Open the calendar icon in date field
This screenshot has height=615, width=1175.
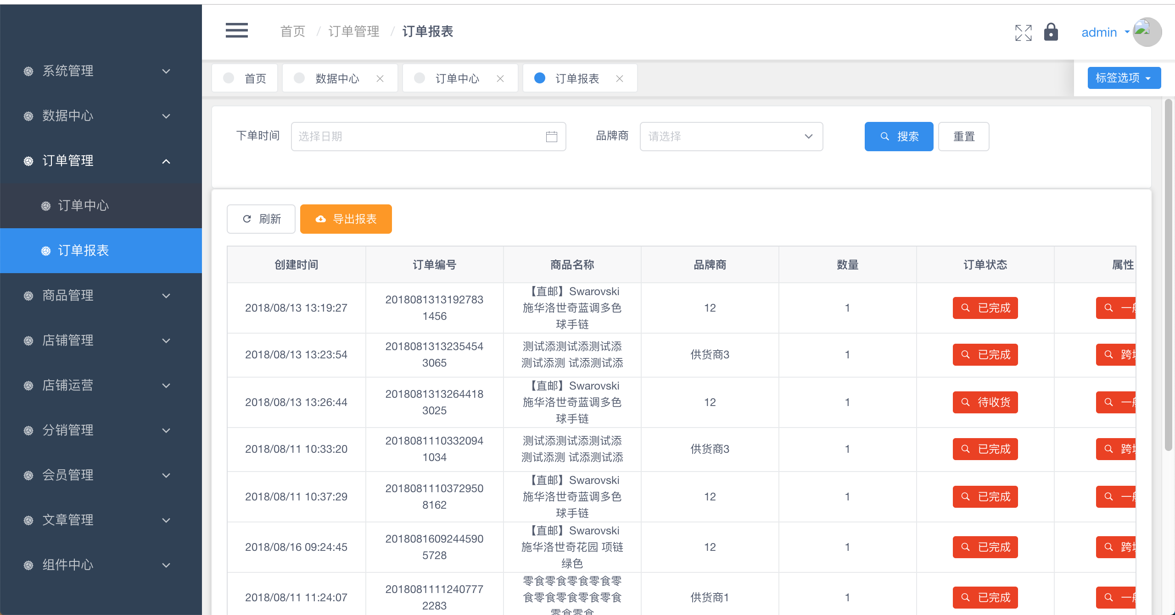[551, 137]
